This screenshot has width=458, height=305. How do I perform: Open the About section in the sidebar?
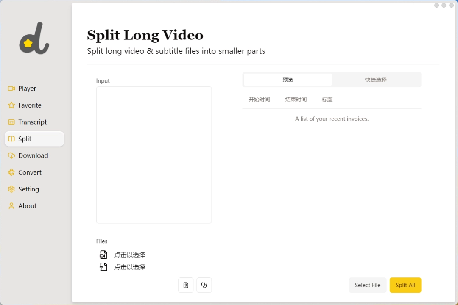pos(27,206)
